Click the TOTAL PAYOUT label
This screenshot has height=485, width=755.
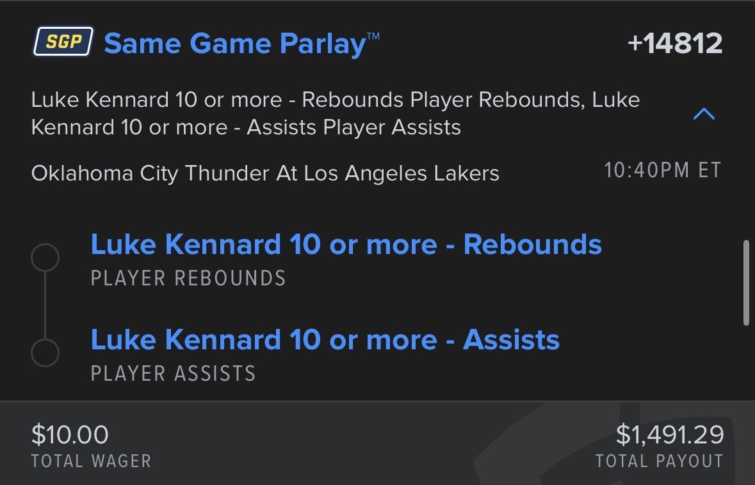659,461
